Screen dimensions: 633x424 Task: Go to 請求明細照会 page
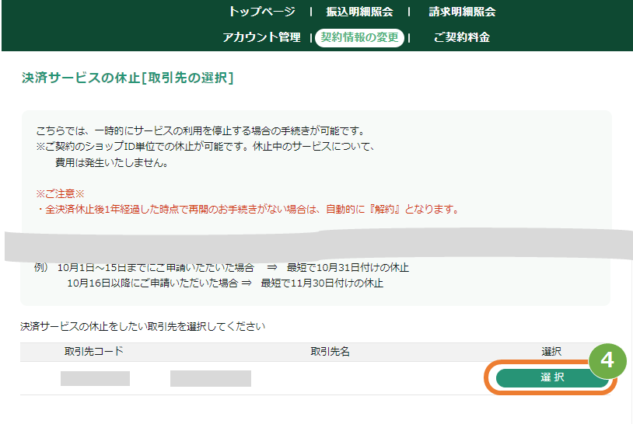pyautogui.click(x=462, y=12)
